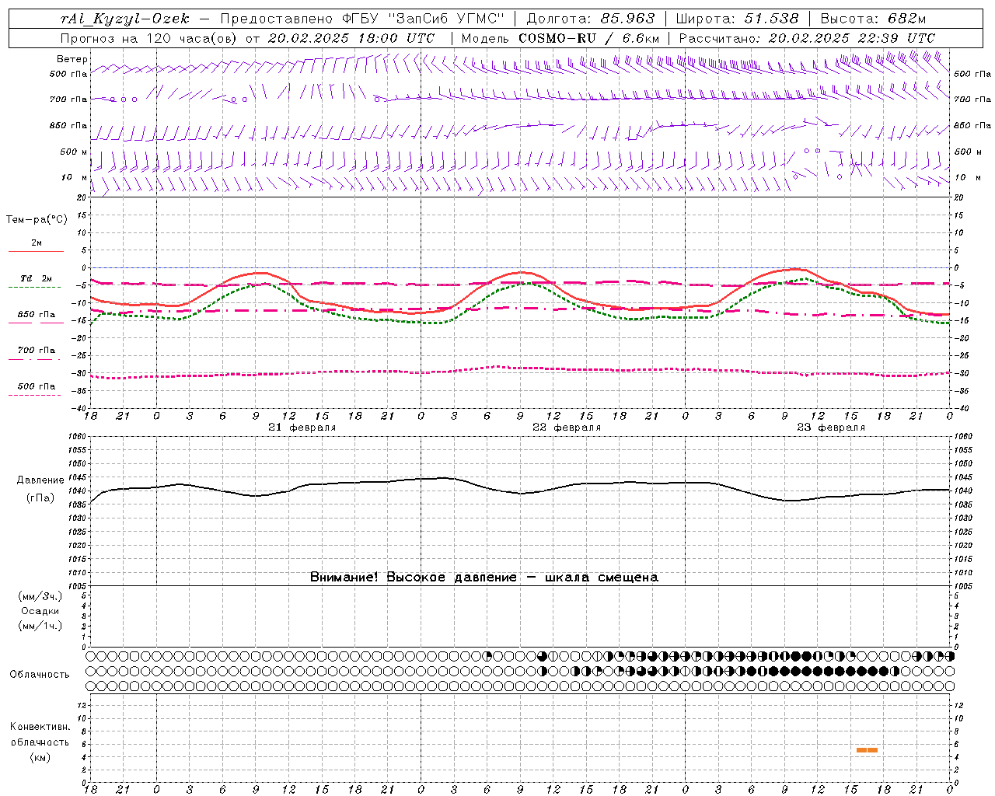Viewport: 995px width, 796px height.
Task: Click the Ветер wind panel label
Action: (72, 59)
